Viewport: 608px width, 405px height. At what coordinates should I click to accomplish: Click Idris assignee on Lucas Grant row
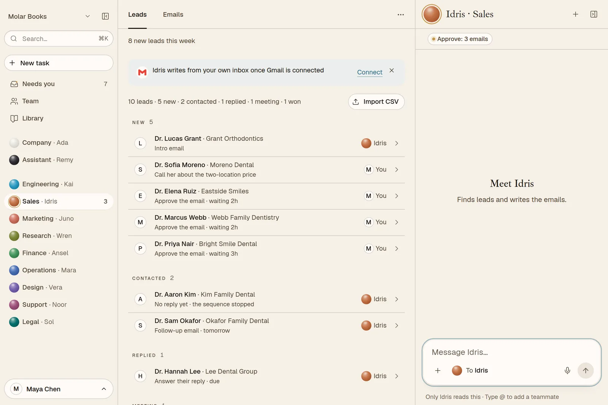click(x=374, y=143)
